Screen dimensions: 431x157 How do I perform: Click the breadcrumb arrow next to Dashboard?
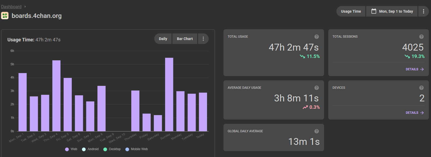point(25,7)
